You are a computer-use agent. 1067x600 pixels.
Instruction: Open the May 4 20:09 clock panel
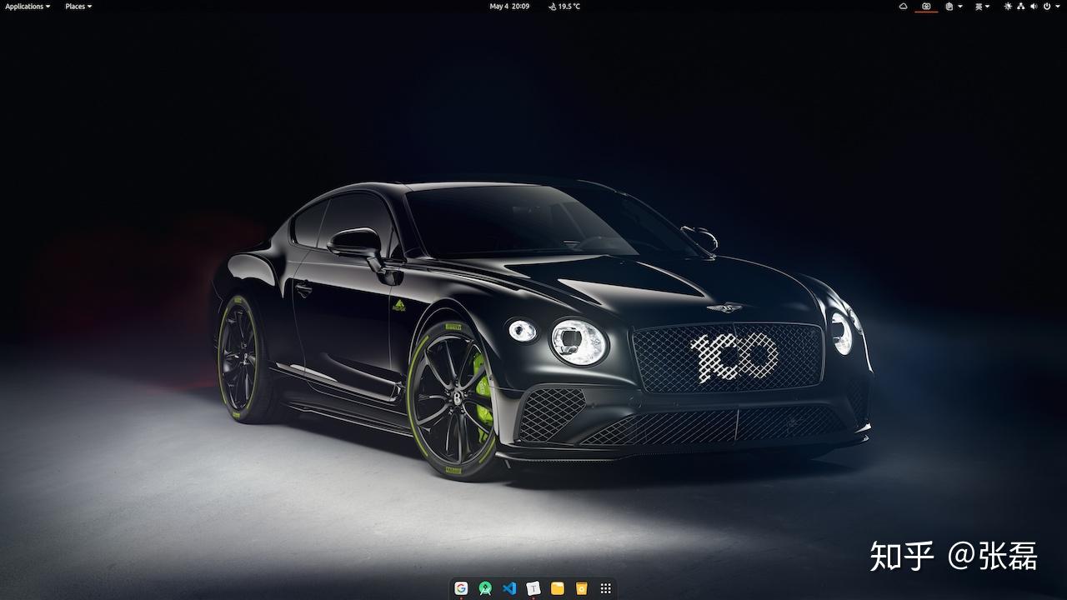[509, 6]
